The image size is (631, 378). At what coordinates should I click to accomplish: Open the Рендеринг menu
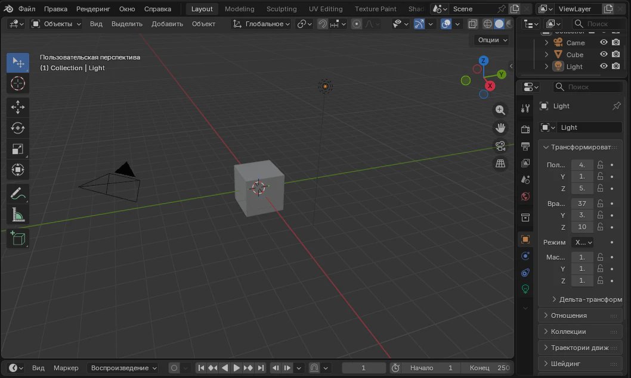(93, 9)
